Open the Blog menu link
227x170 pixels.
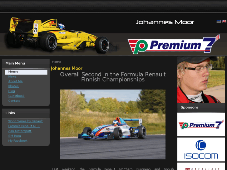pyautogui.click(x=12, y=91)
